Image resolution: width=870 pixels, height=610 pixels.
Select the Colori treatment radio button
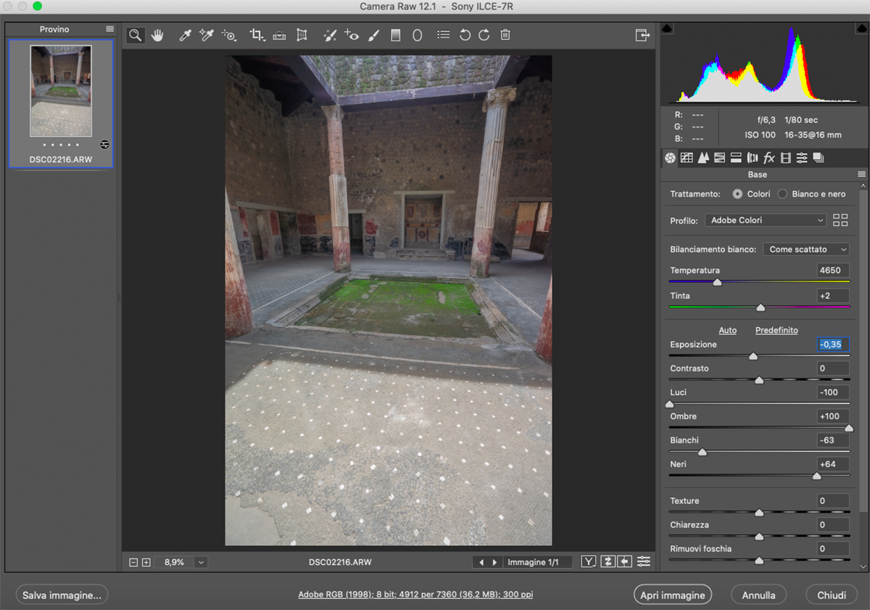pyautogui.click(x=737, y=194)
